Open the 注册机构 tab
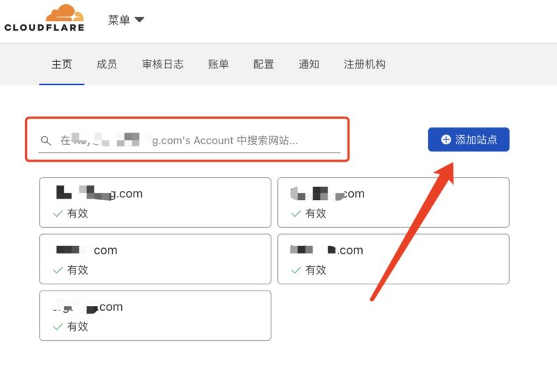557x368 pixels. coord(364,64)
